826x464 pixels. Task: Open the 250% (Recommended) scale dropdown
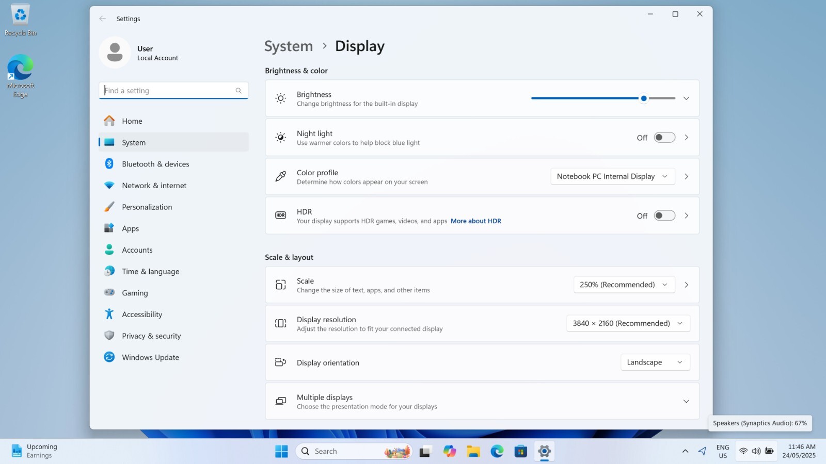[624, 285]
